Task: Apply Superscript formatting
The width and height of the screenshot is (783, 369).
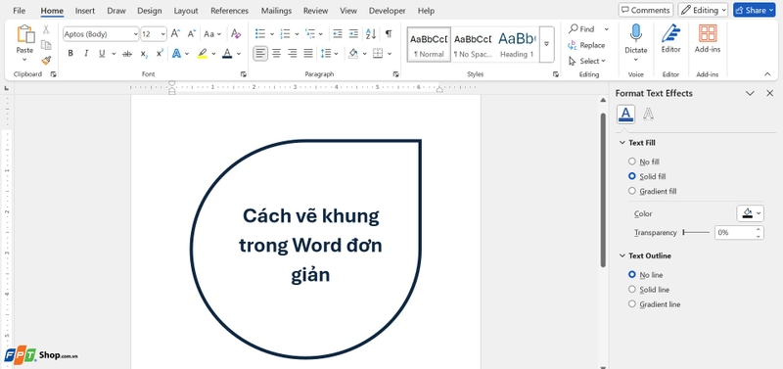Action: pyautogui.click(x=160, y=54)
